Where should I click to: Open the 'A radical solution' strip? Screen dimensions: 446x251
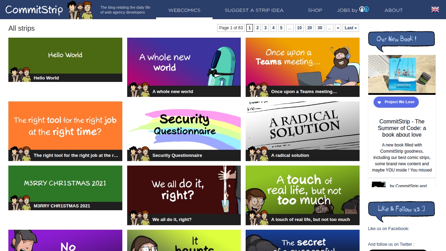302,131
